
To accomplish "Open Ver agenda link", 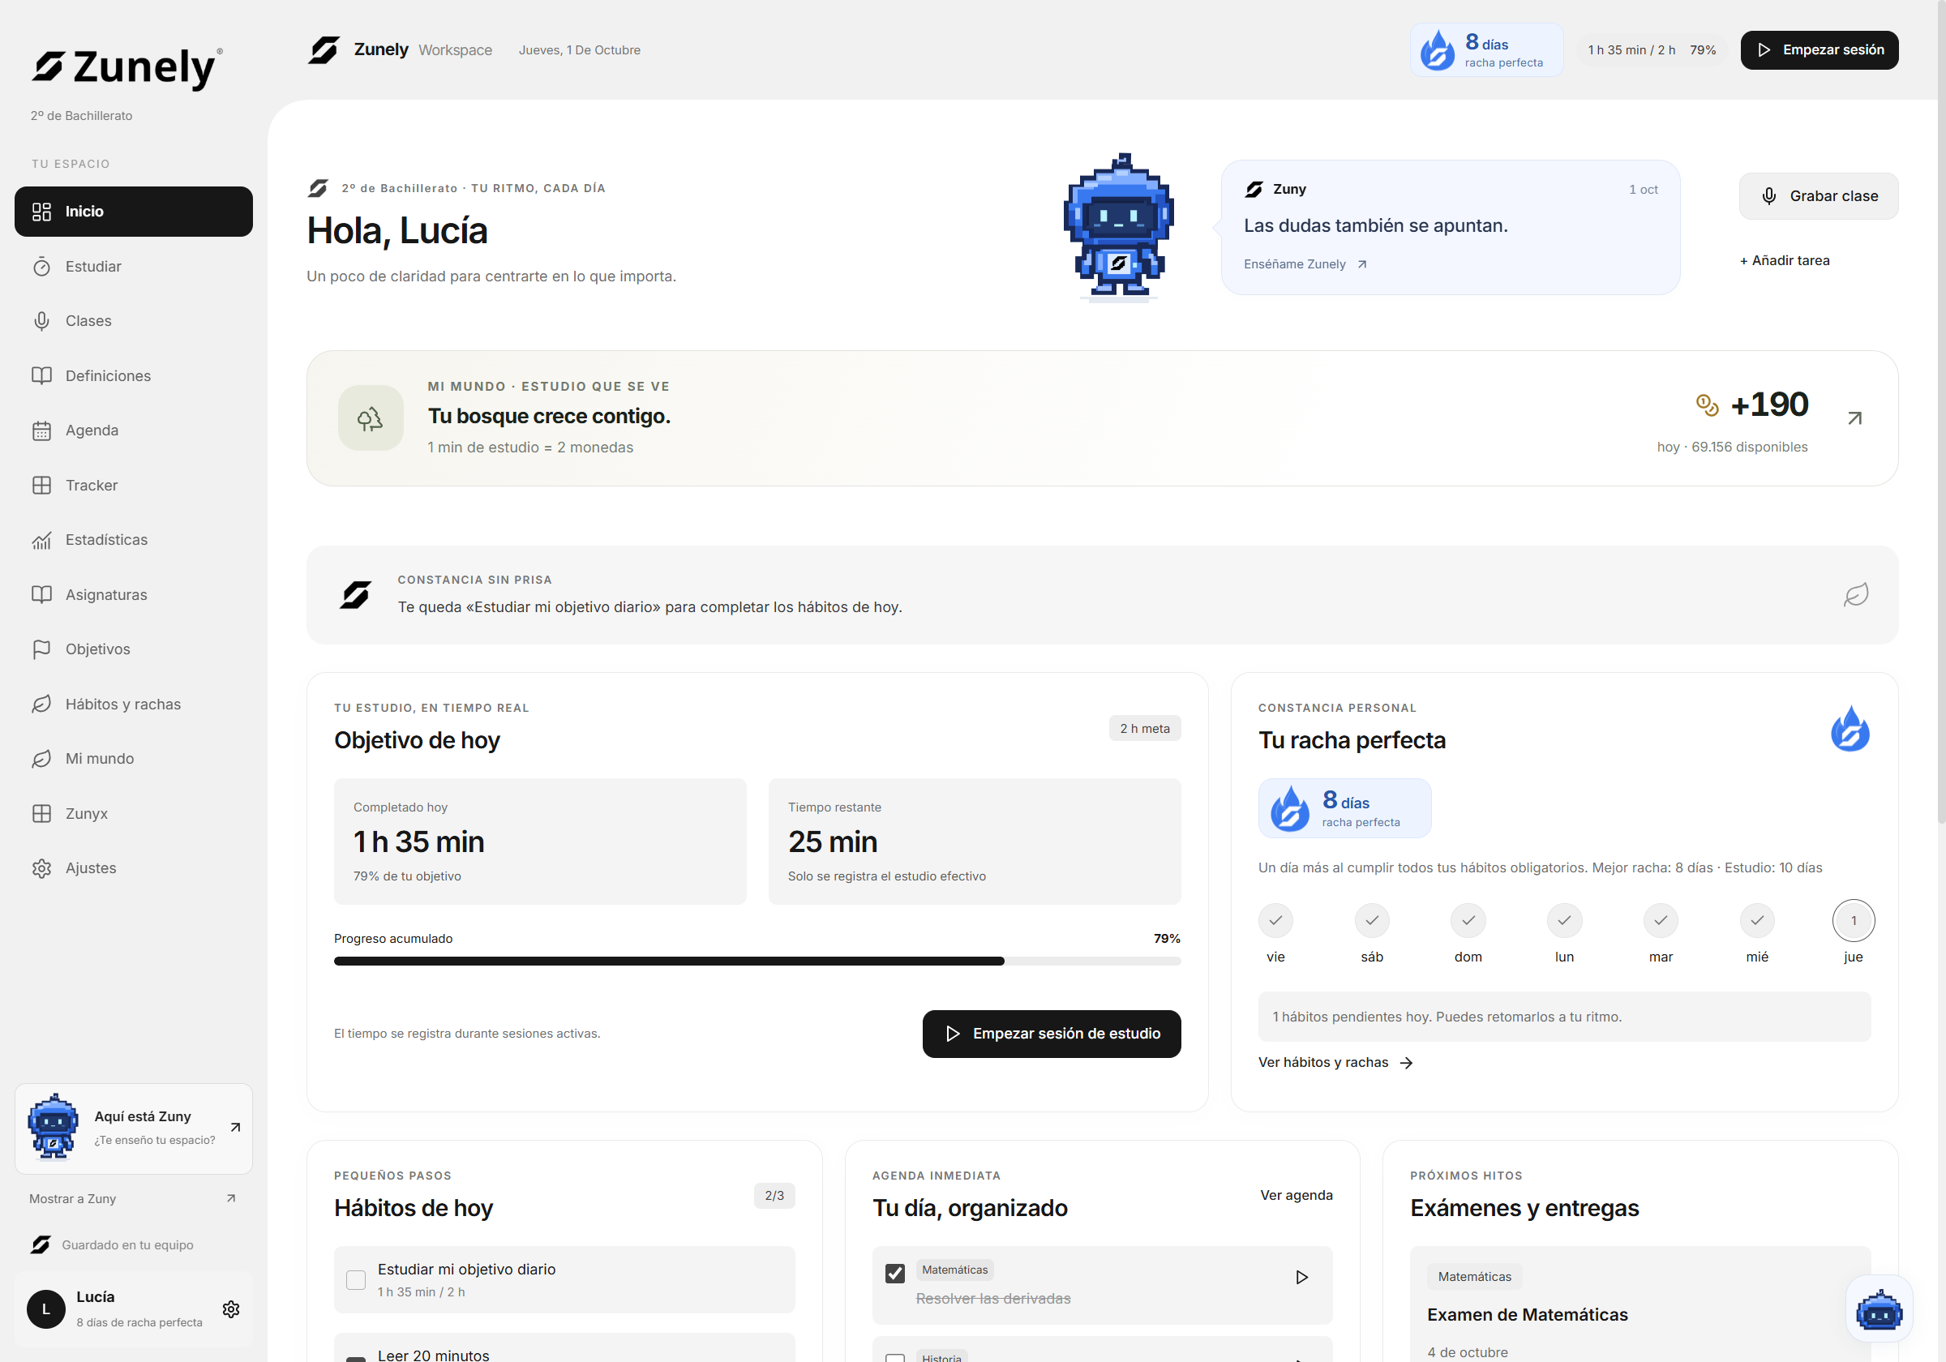I will tap(1296, 1195).
